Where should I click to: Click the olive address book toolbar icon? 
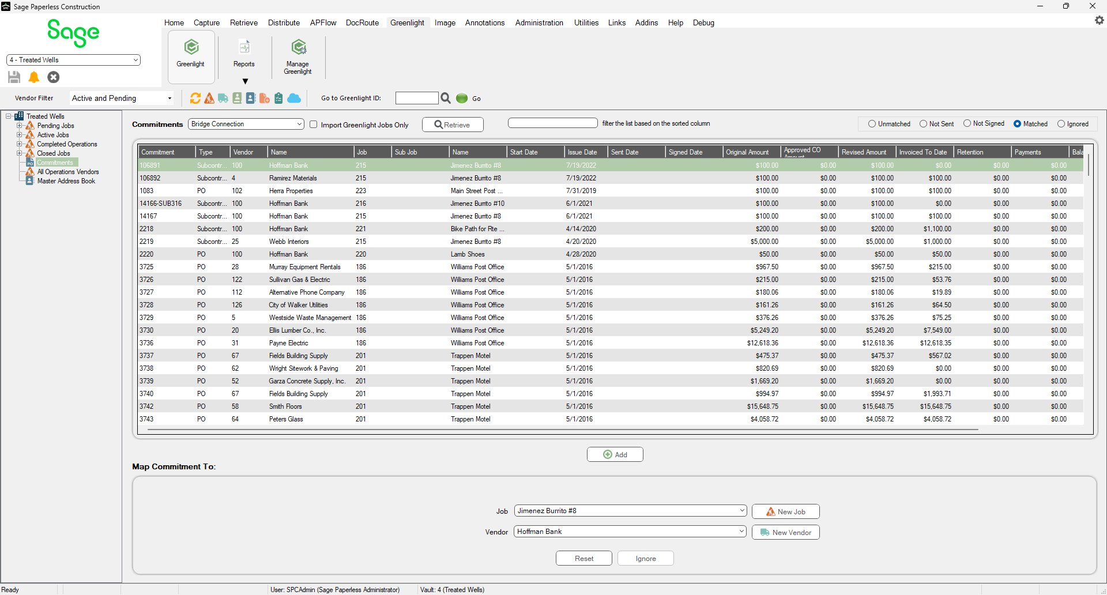point(237,98)
